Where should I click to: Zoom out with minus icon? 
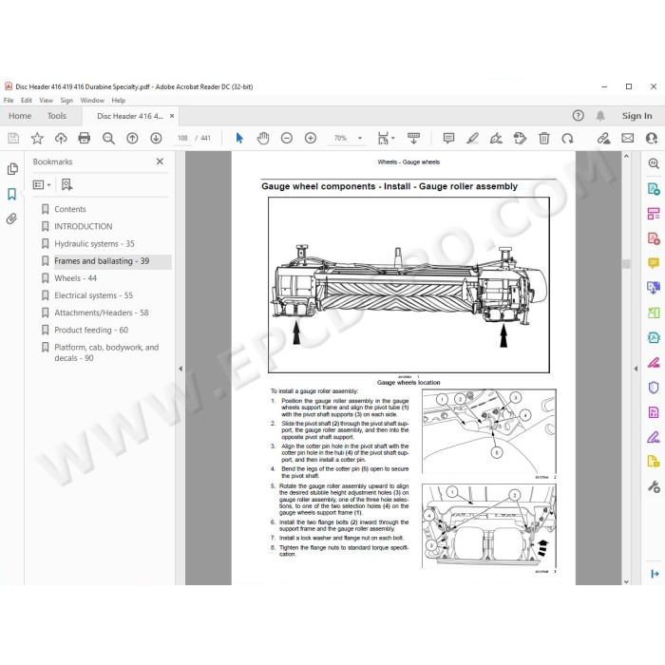click(287, 138)
